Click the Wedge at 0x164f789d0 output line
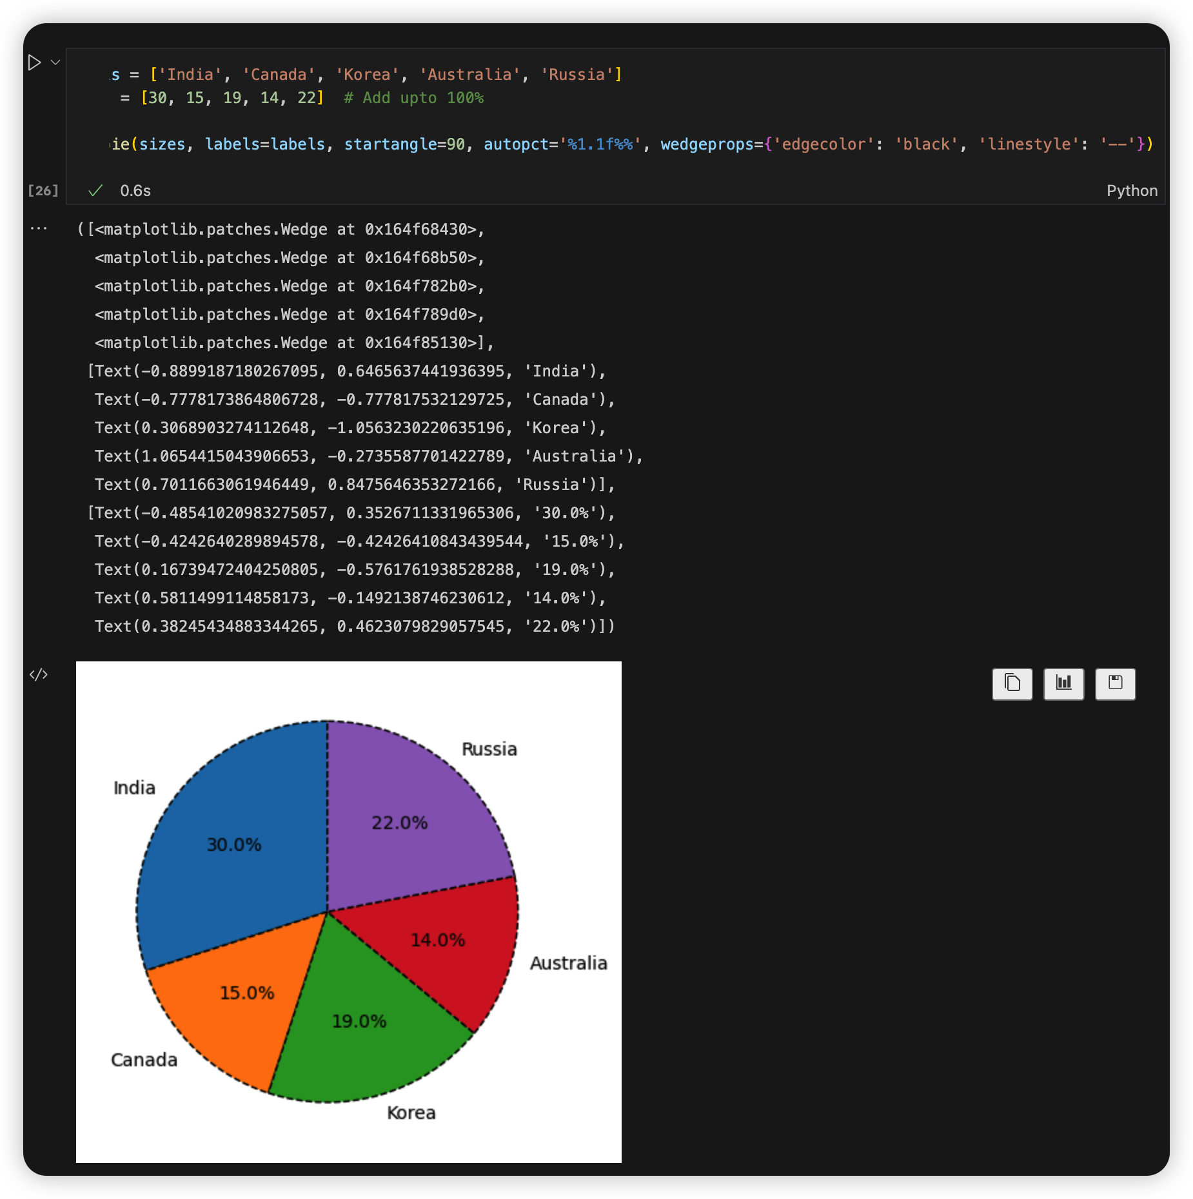The width and height of the screenshot is (1193, 1199). (289, 315)
